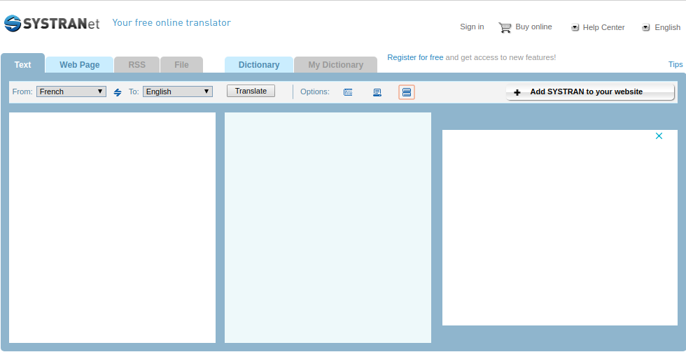The height and width of the screenshot is (352, 686).
Task: Close the advertisement panel
Action: click(659, 135)
